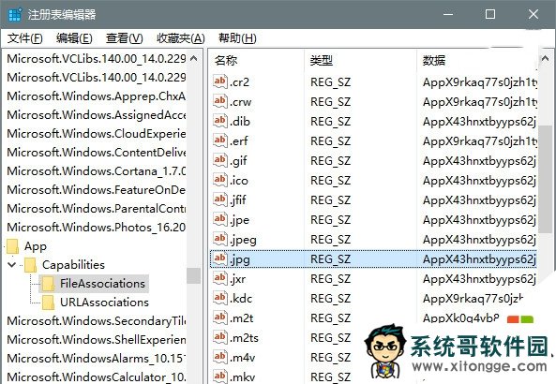Select the Microsoft.Windows.AssignedAcce key

point(96,115)
